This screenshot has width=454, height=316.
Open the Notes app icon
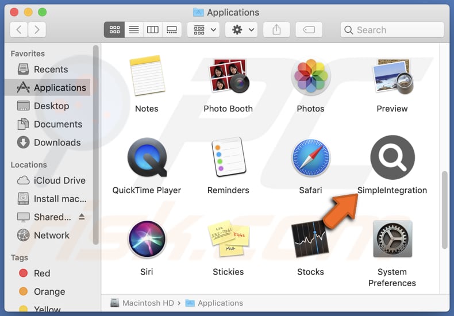pyautogui.click(x=147, y=75)
